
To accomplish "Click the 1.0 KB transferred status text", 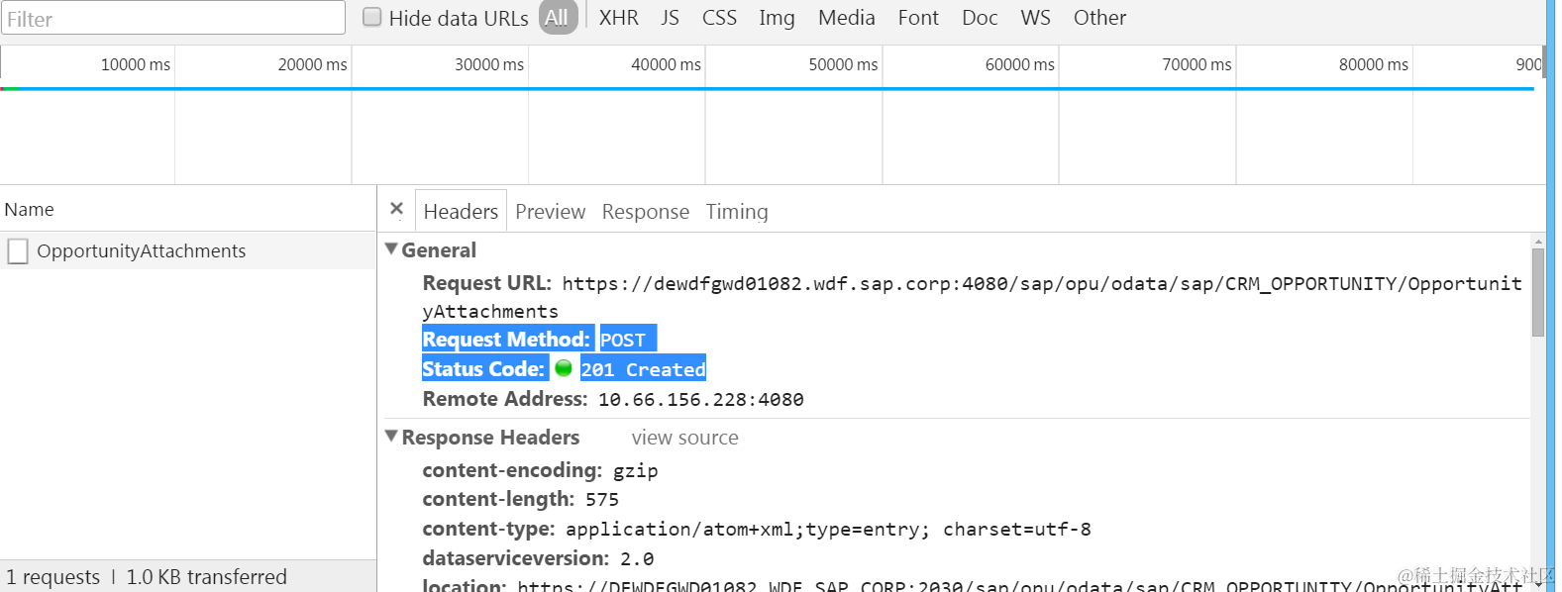I will [x=206, y=577].
